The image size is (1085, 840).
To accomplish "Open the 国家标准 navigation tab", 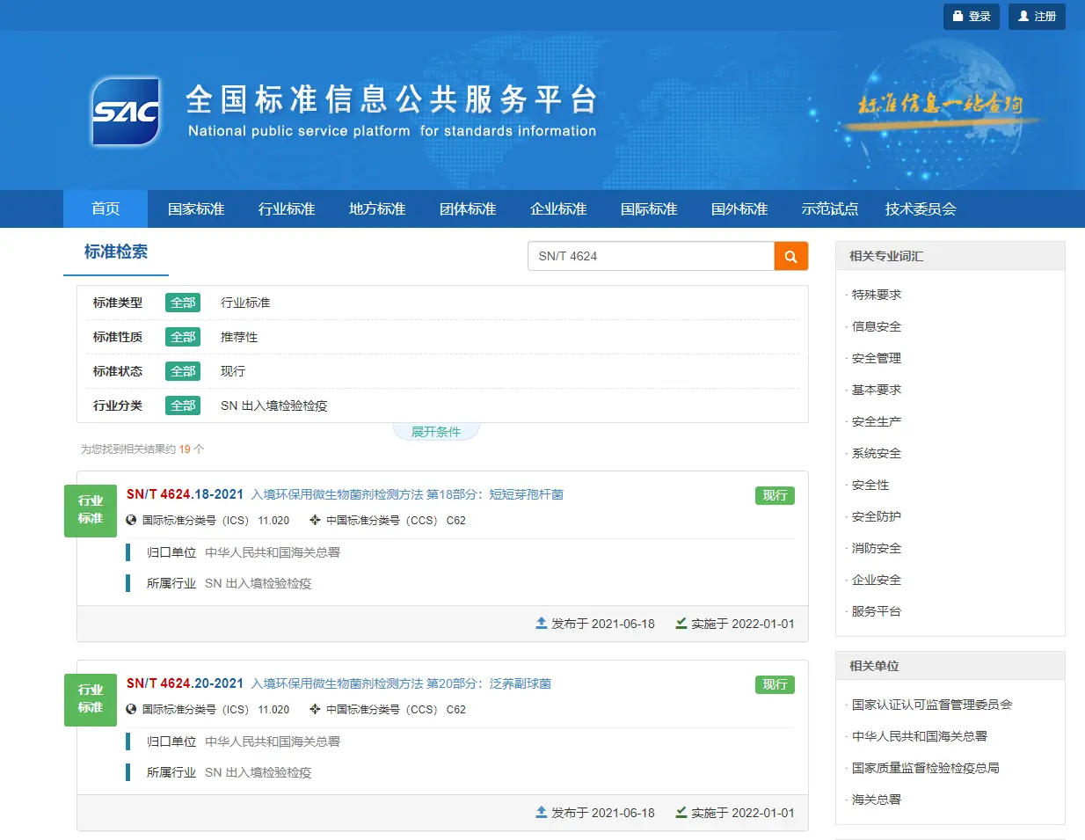I will tap(196, 209).
